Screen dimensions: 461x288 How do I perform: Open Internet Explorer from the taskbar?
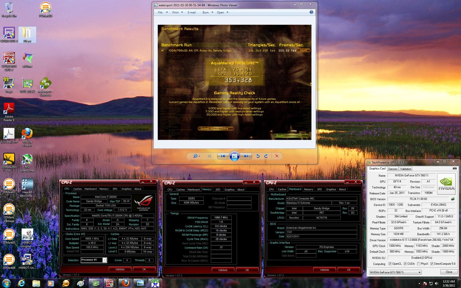click(x=21, y=283)
